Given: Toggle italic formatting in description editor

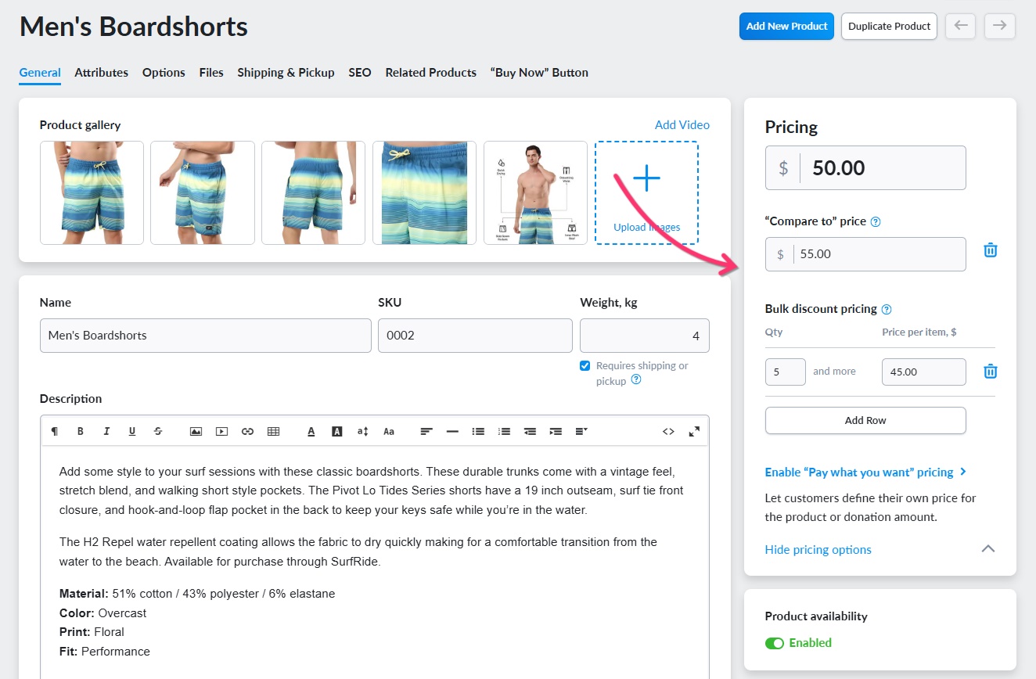Looking at the screenshot, I should pos(106,431).
